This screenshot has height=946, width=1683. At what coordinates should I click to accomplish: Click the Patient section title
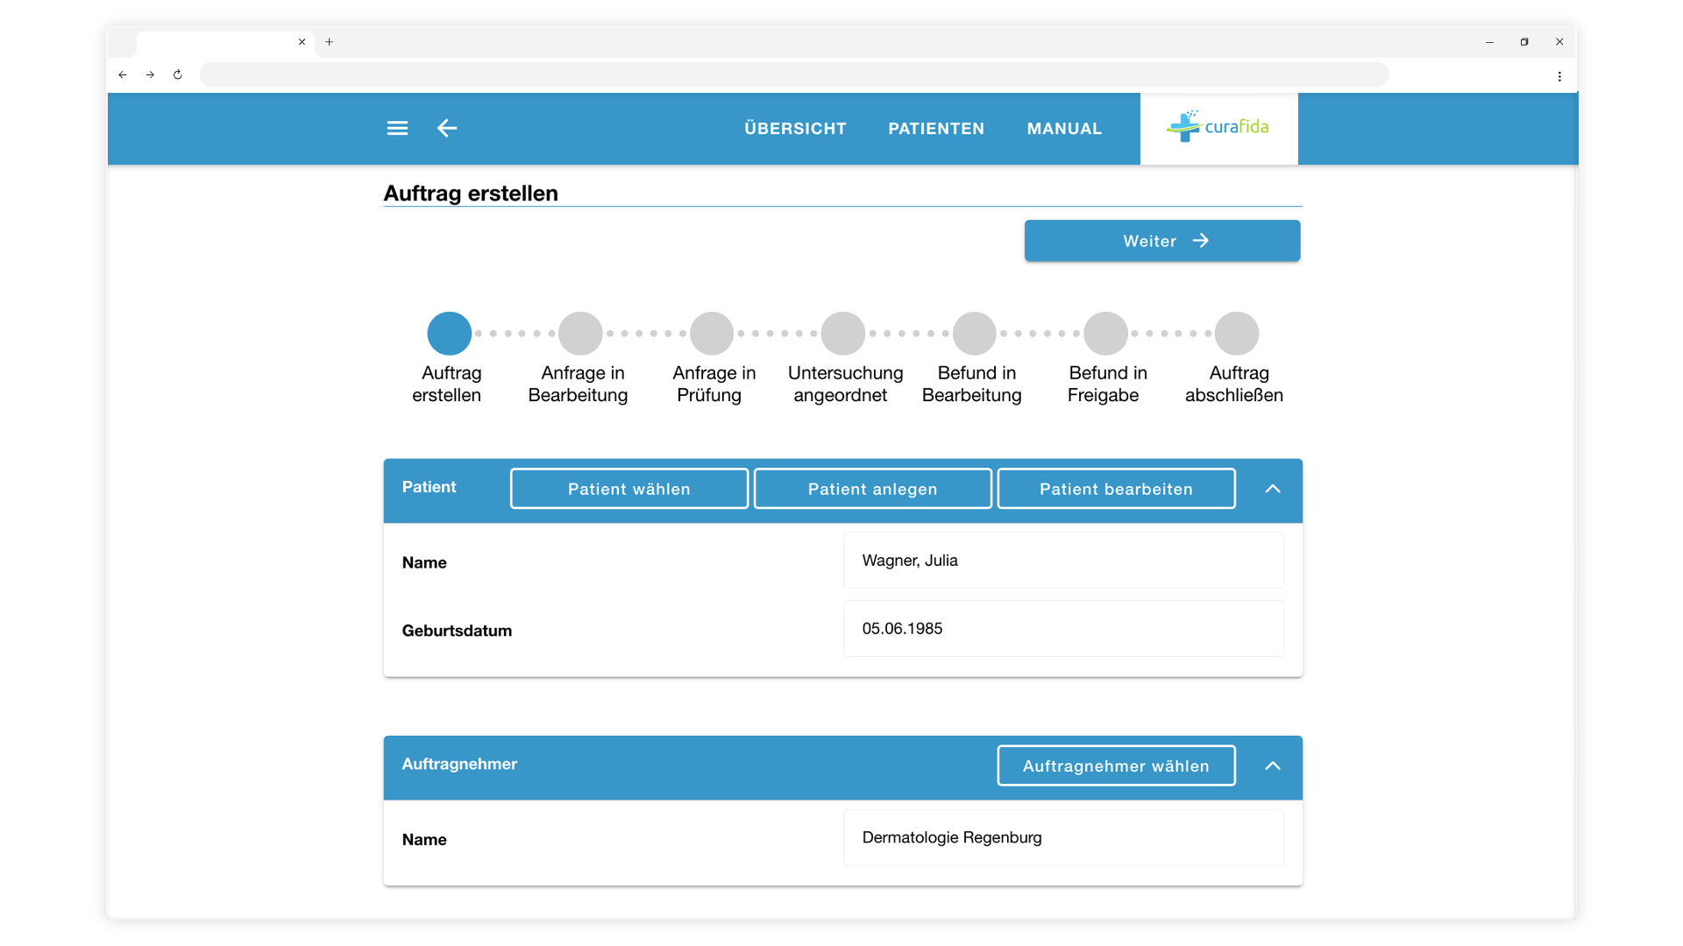click(x=429, y=487)
